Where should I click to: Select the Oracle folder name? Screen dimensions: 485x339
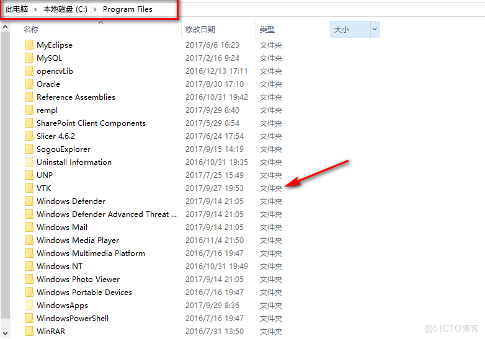point(48,84)
